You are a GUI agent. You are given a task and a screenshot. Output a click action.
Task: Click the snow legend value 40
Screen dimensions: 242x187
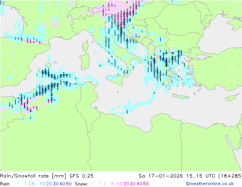(139, 184)
